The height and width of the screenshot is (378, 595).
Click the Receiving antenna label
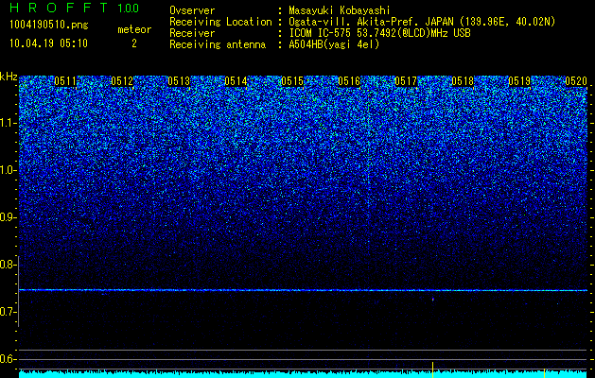coord(218,44)
